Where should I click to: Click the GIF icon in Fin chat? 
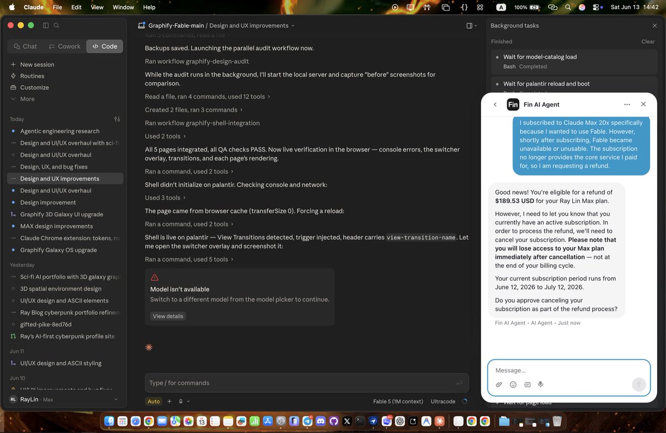pyautogui.click(x=527, y=384)
